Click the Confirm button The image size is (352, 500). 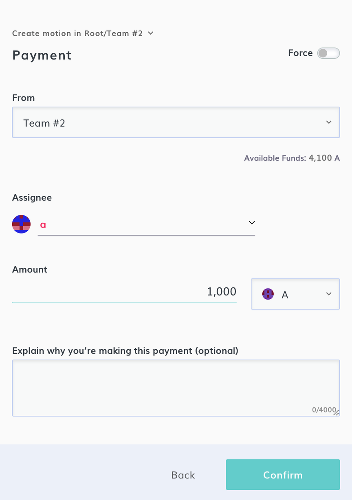pos(283,475)
